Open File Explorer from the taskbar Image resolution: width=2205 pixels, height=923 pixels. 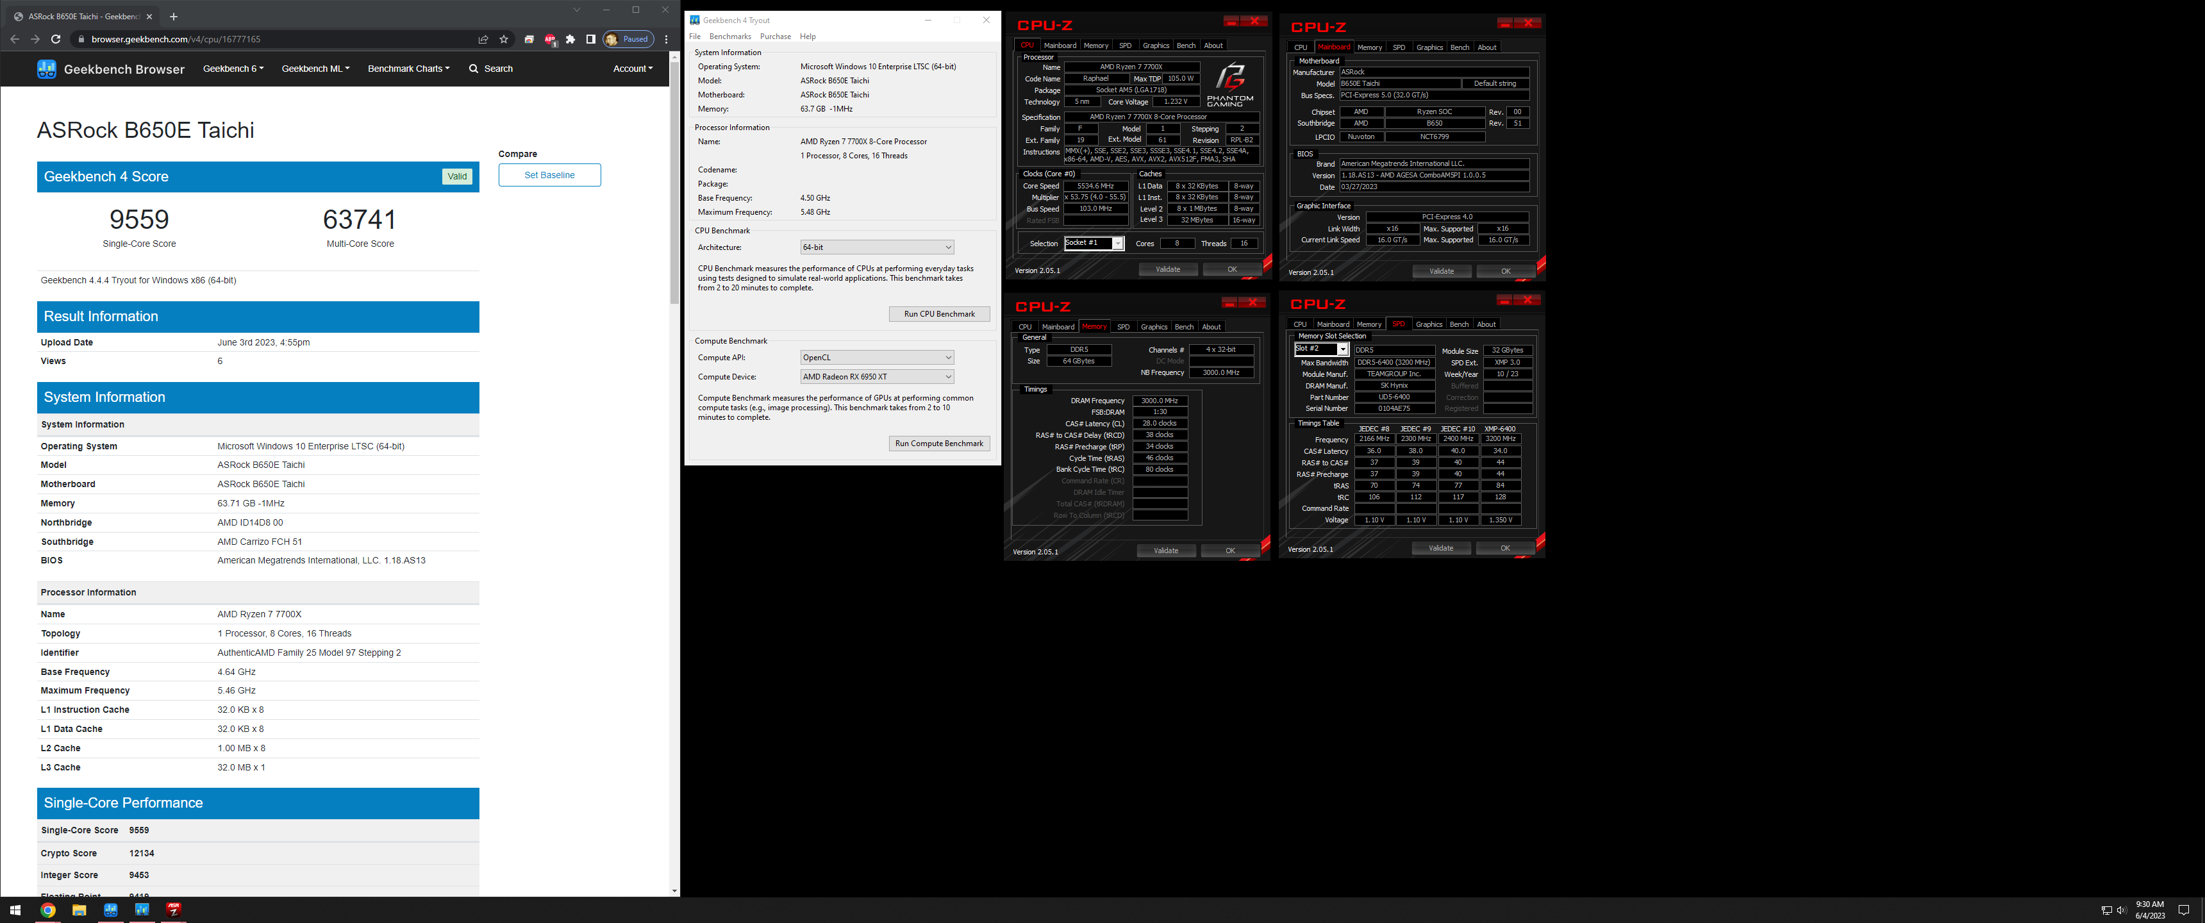(x=79, y=910)
